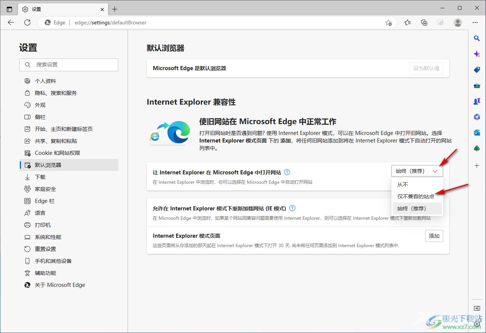Open the Collections icon
486x333 pixels.
tap(424, 22)
